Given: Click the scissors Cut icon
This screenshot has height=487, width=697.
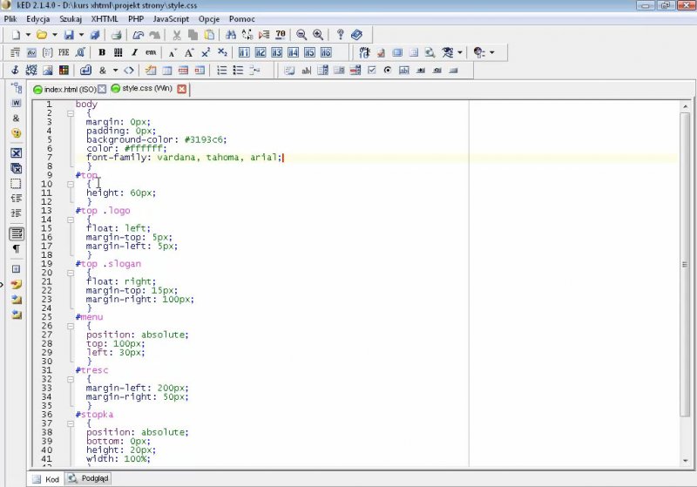Looking at the screenshot, I should (176, 35).
